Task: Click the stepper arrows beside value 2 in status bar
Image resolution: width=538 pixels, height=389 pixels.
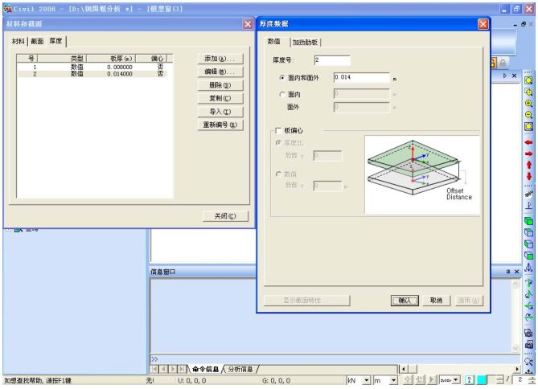Action: [x=532, y=379]
